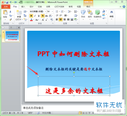Click the Editing binoculars icon
The height and width of the screenshot is (116, 127).
pyautogui.click(x=112, y=12)
